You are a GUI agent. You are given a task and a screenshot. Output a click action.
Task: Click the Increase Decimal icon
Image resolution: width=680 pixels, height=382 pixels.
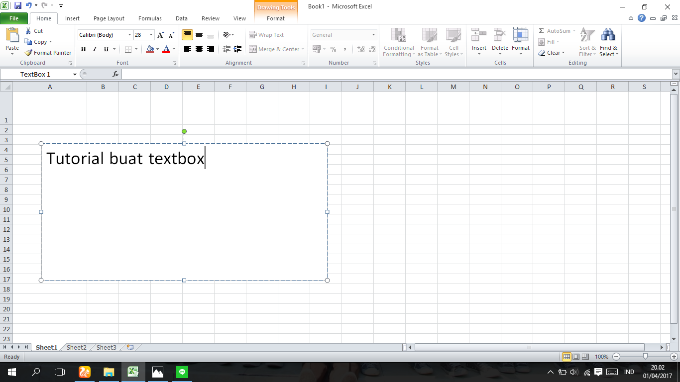359,49
